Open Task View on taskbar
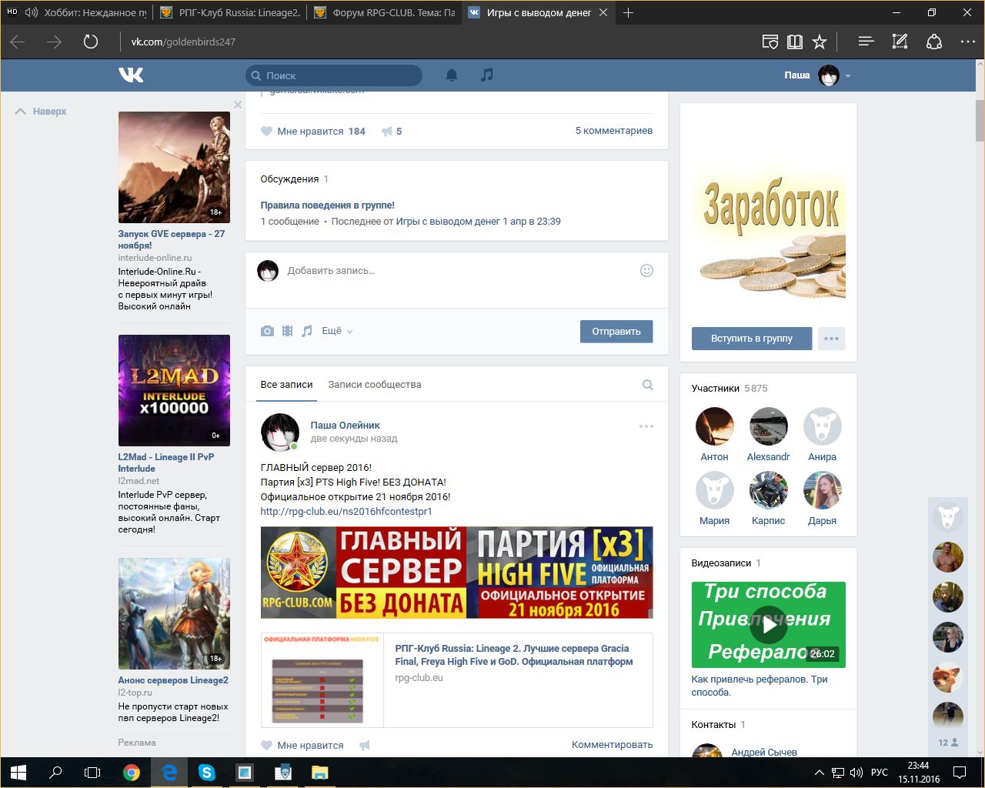The height and width of the screenshot is (788, 985). pos(92,773)
